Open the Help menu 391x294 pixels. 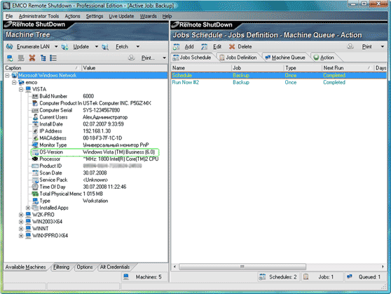click(167, 16)
